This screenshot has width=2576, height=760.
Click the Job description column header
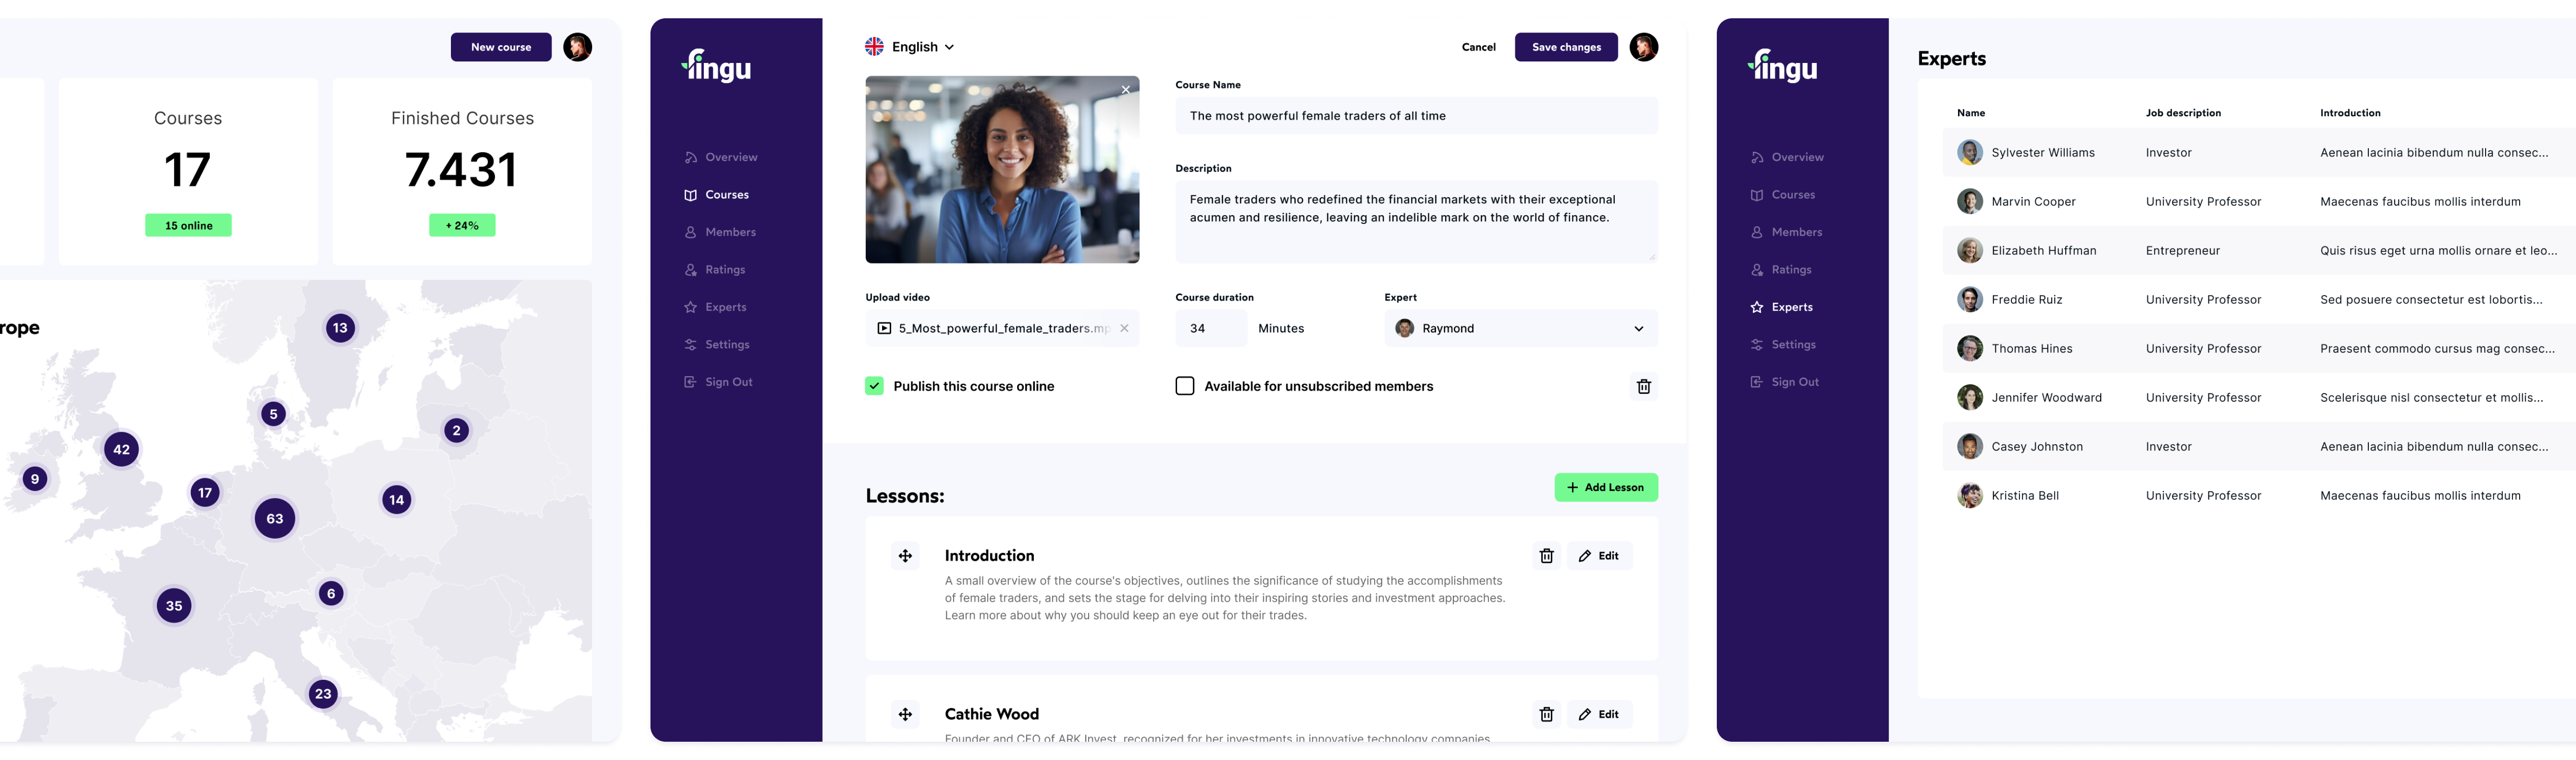(x=2183, y=113)
